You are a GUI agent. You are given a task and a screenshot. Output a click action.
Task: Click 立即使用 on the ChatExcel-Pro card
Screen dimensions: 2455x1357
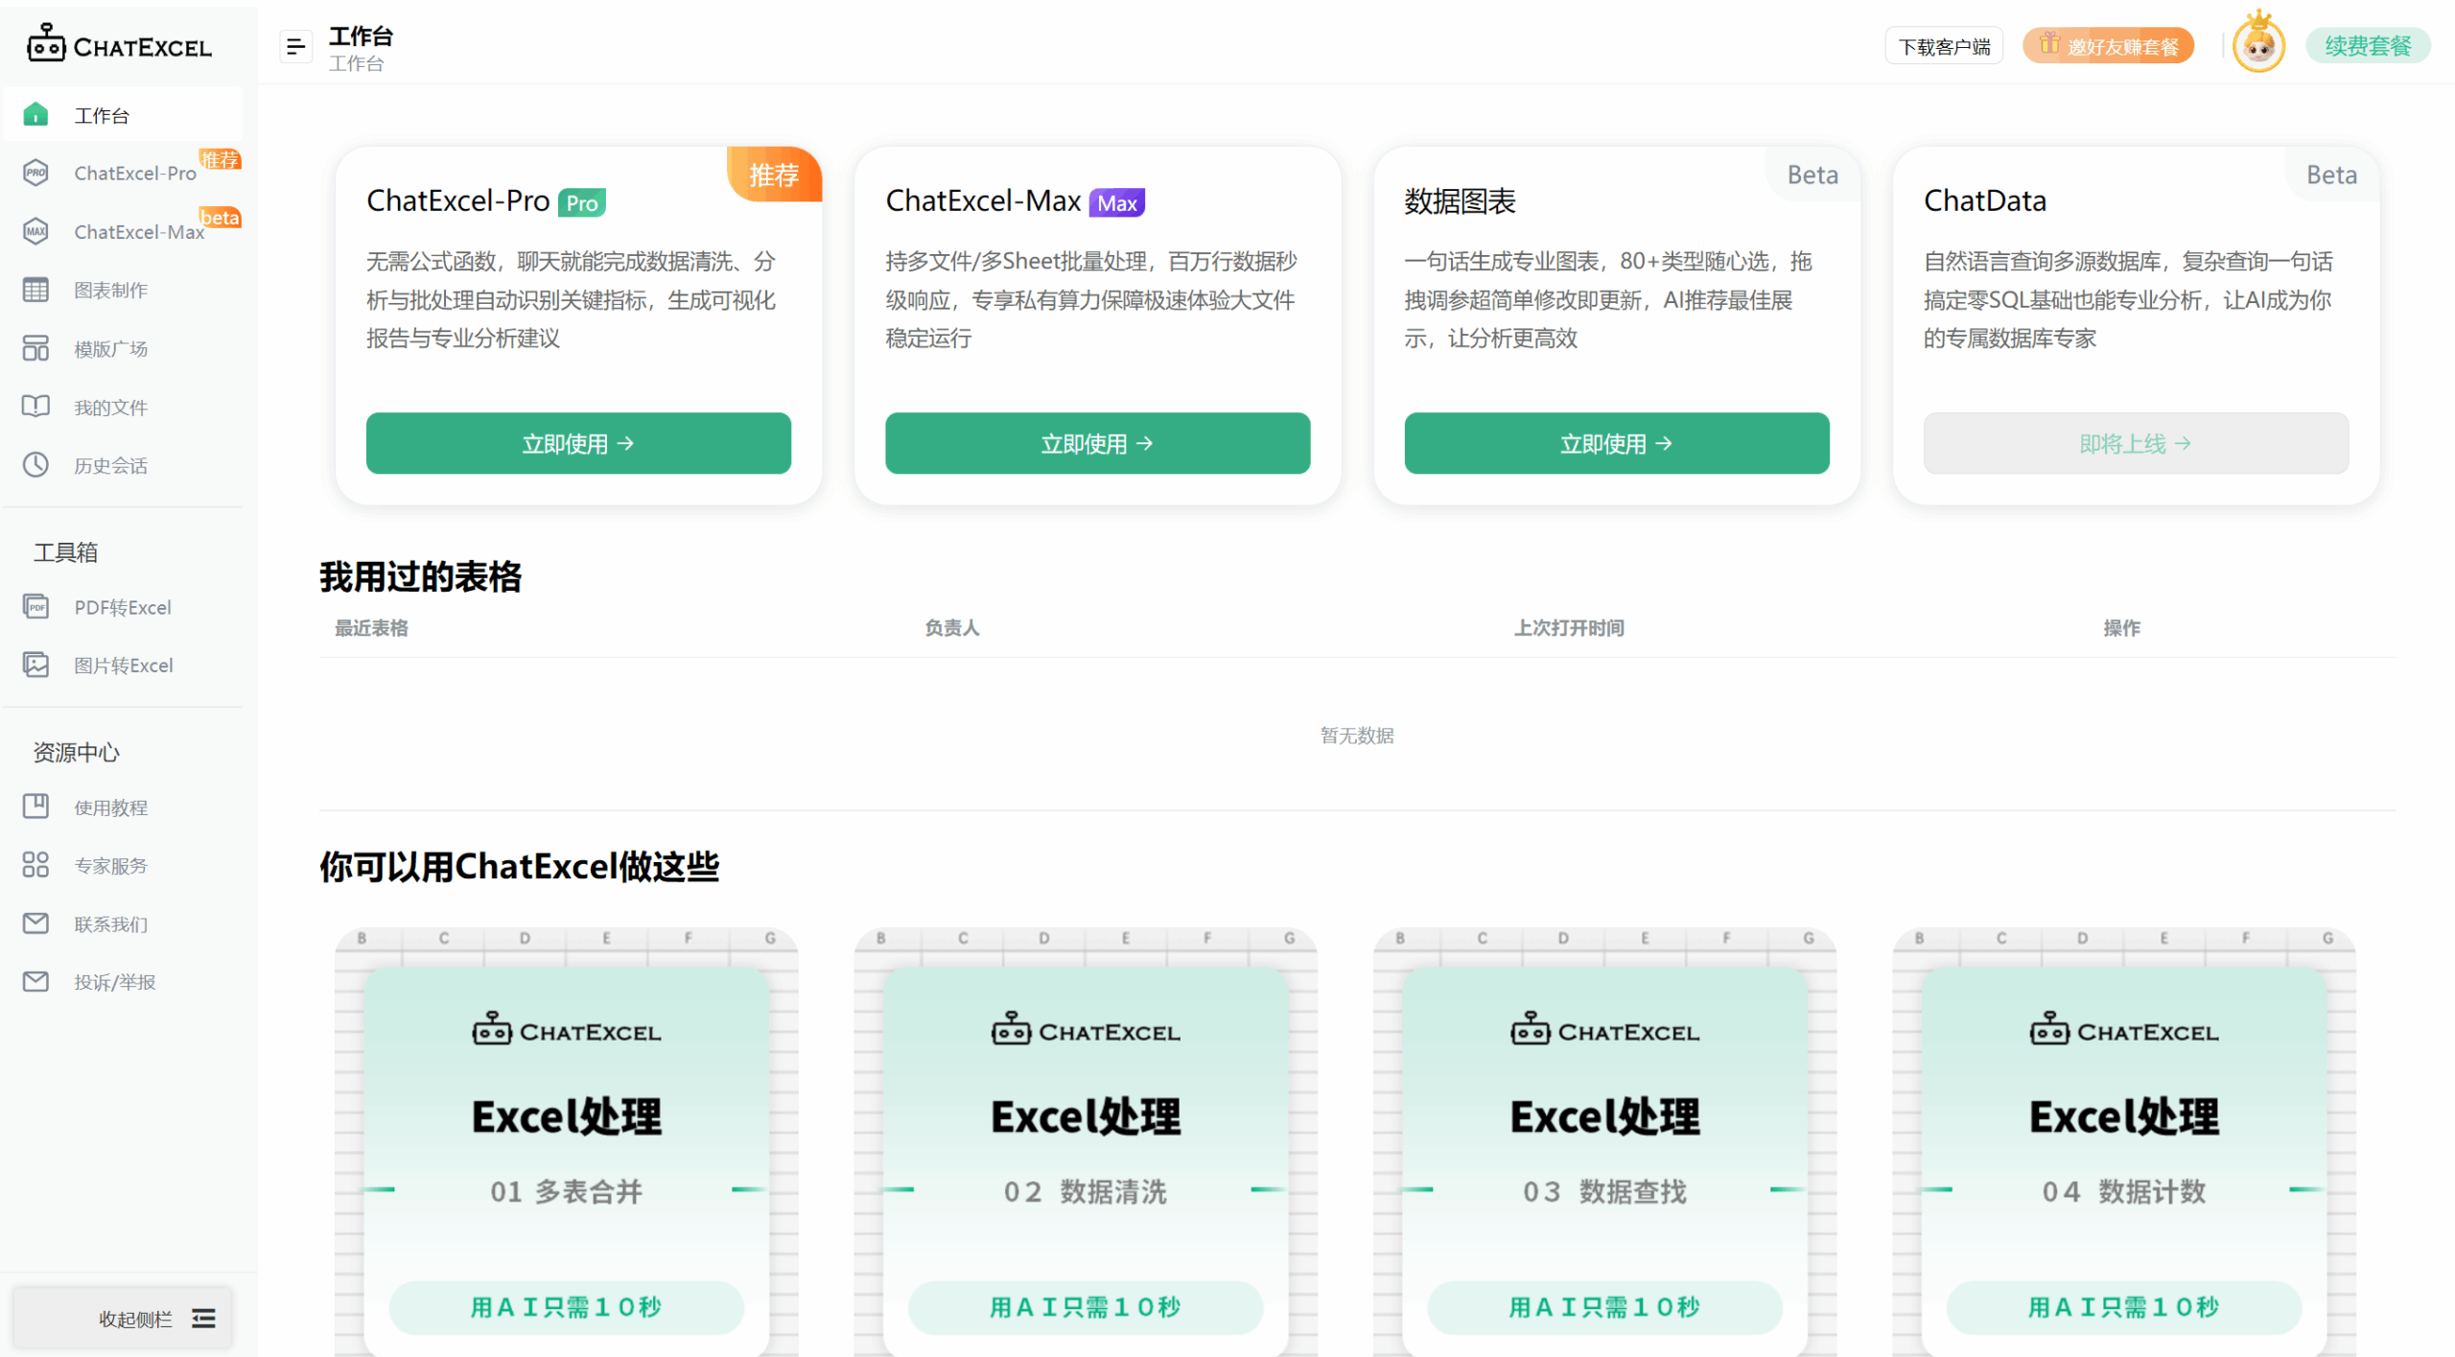(x=578, y=443)
